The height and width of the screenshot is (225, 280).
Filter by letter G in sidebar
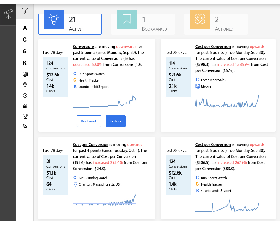click(x=25, y=51)
